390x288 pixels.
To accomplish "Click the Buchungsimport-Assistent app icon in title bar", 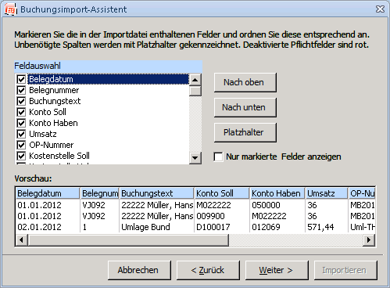I will pyautogui.click(x=11, y=9).
